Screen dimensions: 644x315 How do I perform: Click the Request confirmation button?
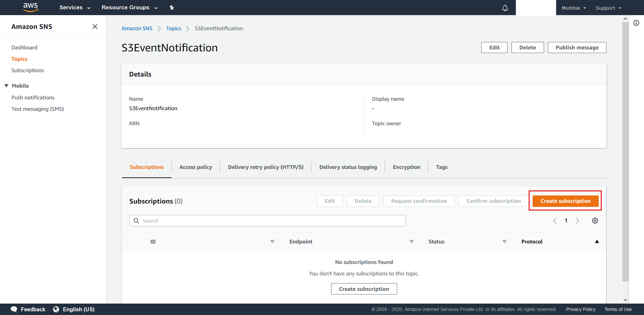pos(419,201)
